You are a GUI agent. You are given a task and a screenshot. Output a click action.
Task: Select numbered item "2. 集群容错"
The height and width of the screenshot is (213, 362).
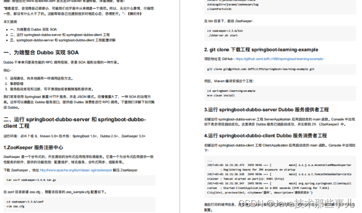(14, 84)
